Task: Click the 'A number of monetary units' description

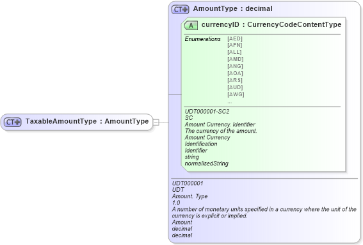Action: 264,212
